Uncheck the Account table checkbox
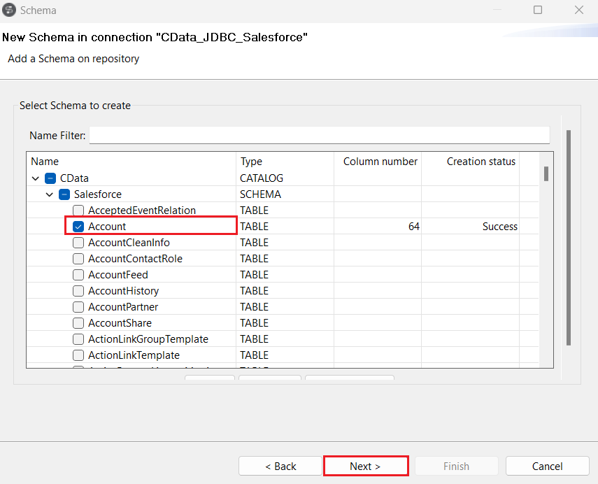 pyautogui.click(x=78, y=227)
